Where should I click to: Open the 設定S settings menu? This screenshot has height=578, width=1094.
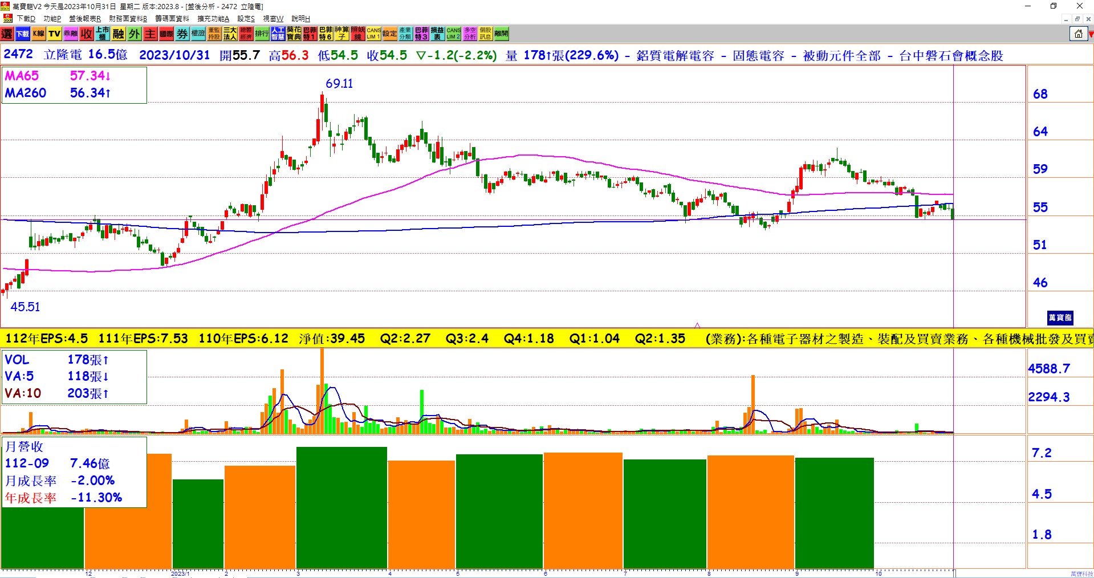(x=246, y=19)
